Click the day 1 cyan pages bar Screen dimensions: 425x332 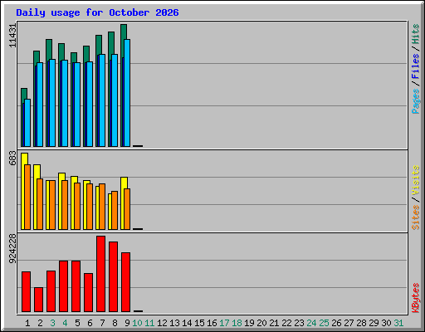27,123
